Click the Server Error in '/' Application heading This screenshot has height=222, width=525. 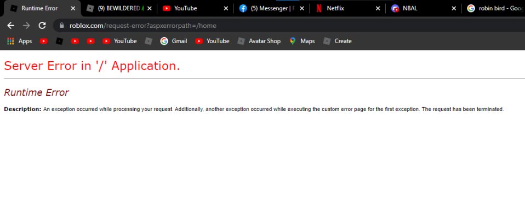pyautogui.click(x=92, y=66)
